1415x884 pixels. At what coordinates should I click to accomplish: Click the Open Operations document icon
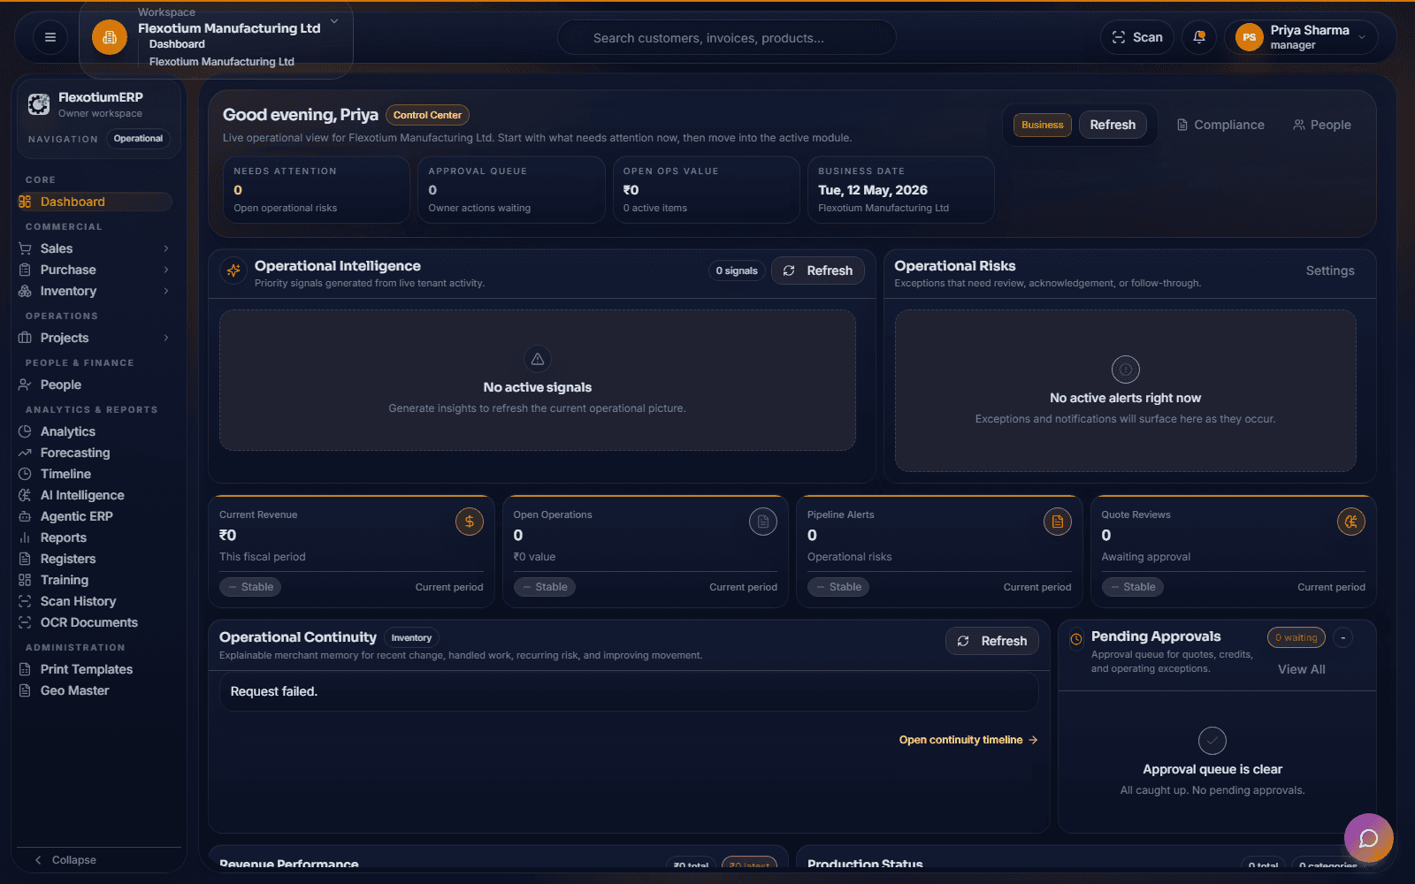click(763, 522)
